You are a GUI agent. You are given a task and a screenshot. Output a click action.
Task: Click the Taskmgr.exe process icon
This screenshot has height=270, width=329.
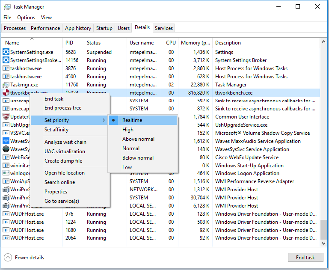point(6,85)
